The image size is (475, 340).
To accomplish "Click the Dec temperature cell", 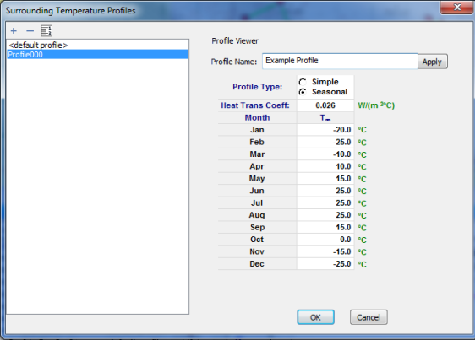I will pyautogui.click(x=325, y=264).
